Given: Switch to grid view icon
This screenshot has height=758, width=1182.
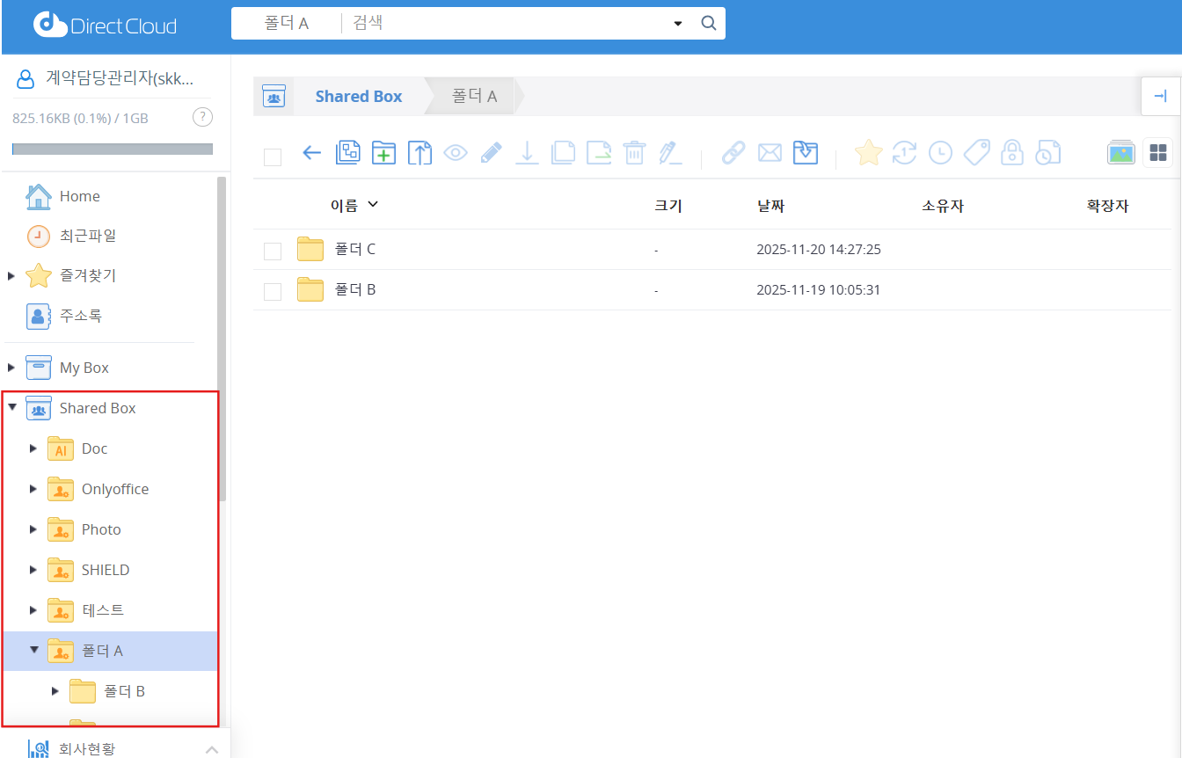Looking at the screenshot, I should (x=1157, y=153).
